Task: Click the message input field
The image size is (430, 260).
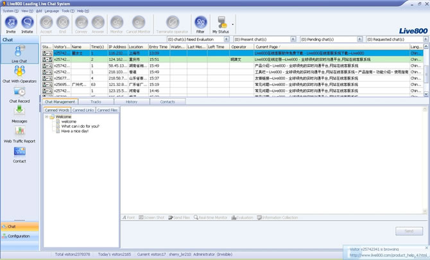Action: click(257, 234)
